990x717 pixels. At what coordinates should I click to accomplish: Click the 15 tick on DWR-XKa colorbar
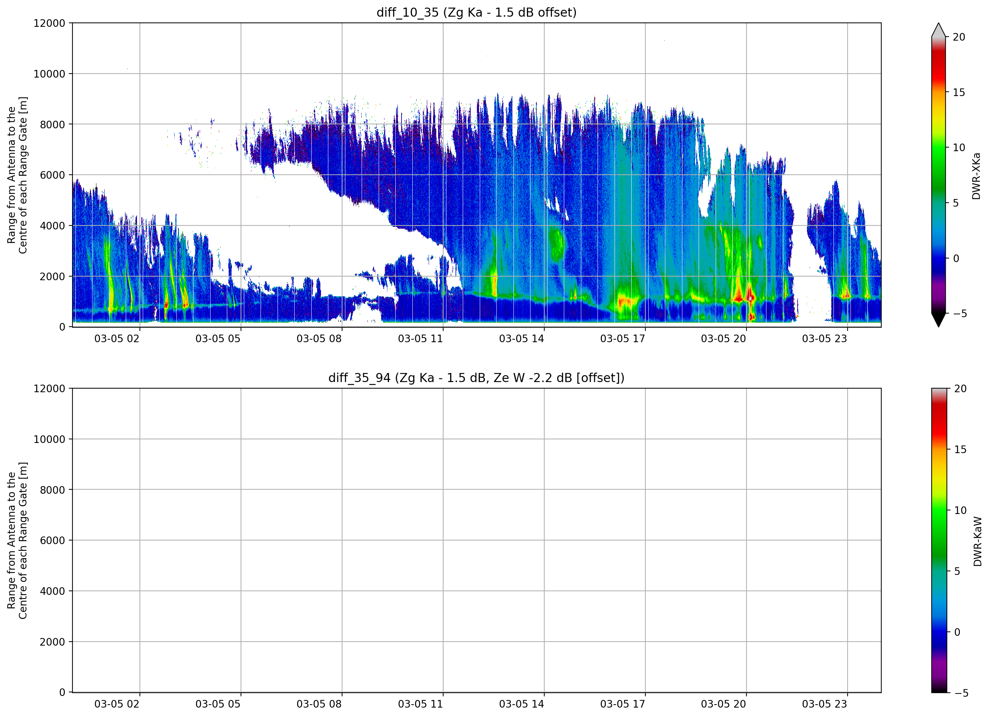click(x=958, y=92)
